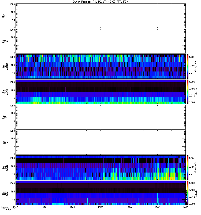Select the "1300" time axis label

[100, 207]
